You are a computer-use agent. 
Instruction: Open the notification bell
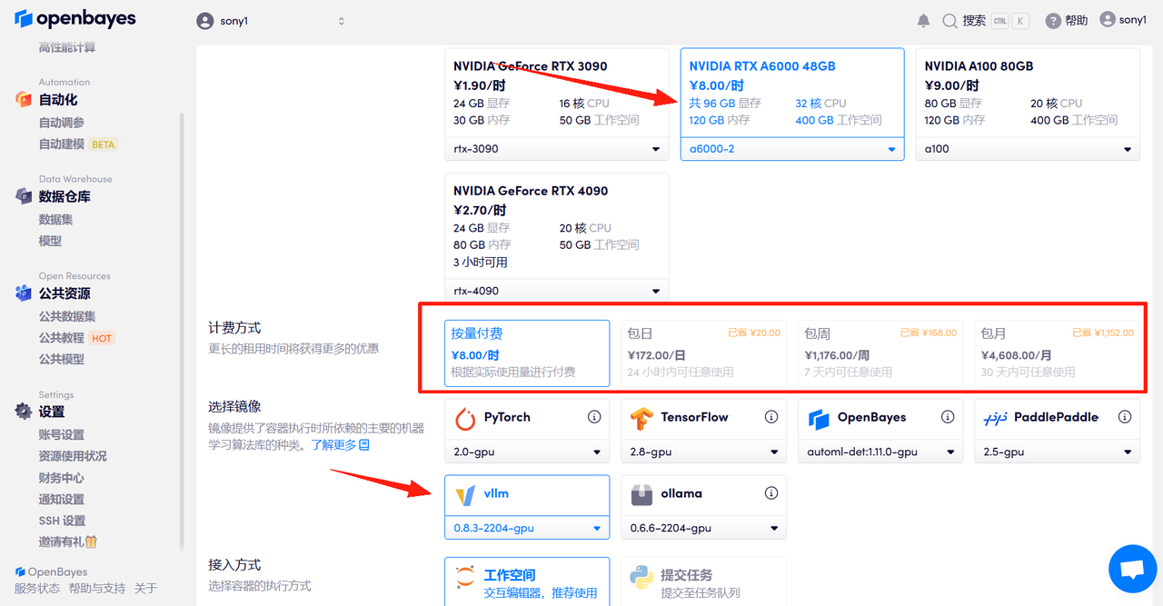[924, 19]
